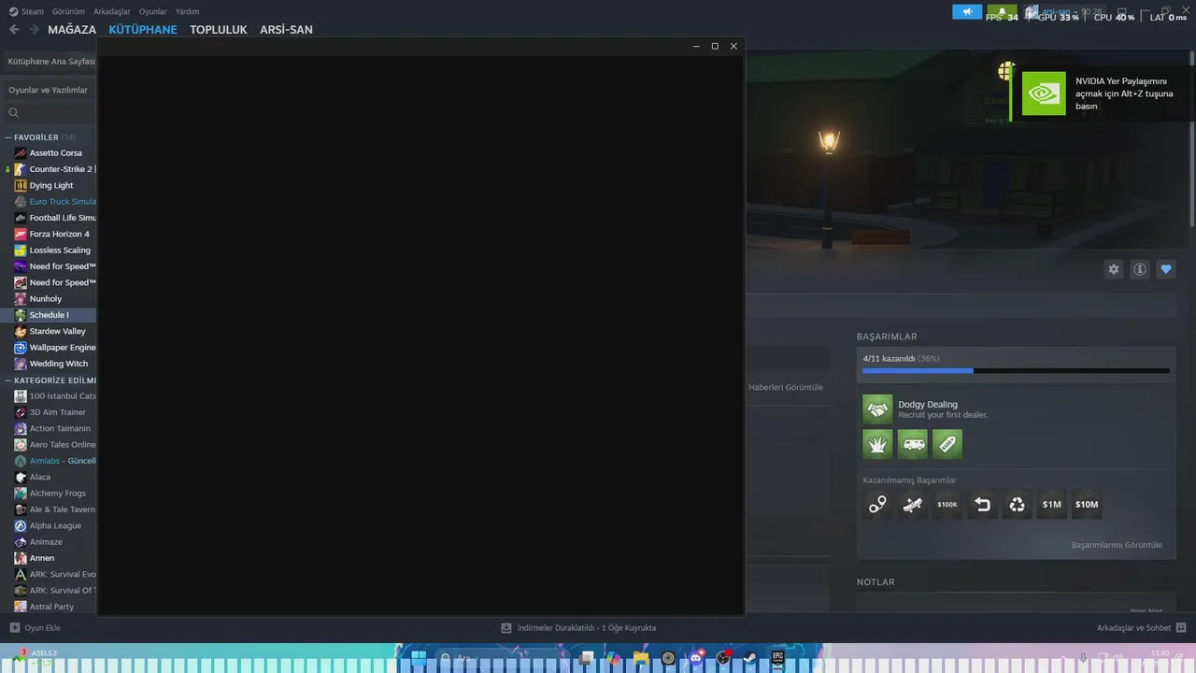Open Steam announcements megaphone button

[x=967, y=11]
